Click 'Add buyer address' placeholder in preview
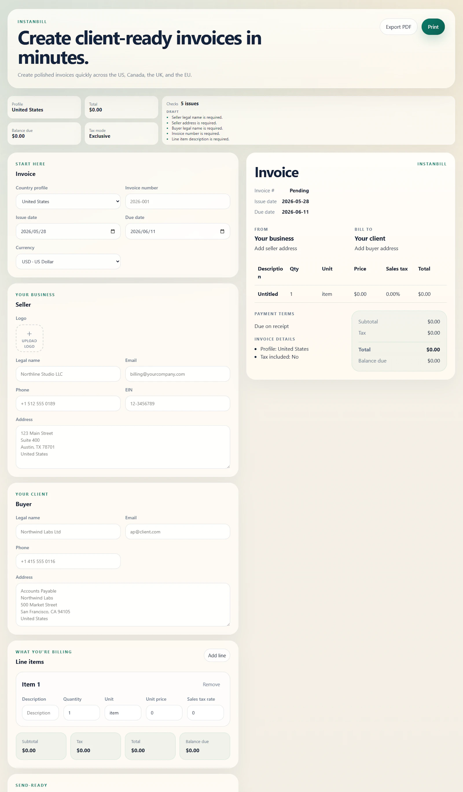 coord(376,248)
